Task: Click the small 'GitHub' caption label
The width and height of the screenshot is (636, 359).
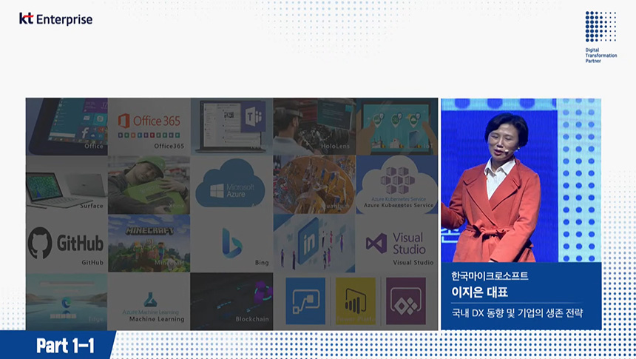Action: pos(92,262)
